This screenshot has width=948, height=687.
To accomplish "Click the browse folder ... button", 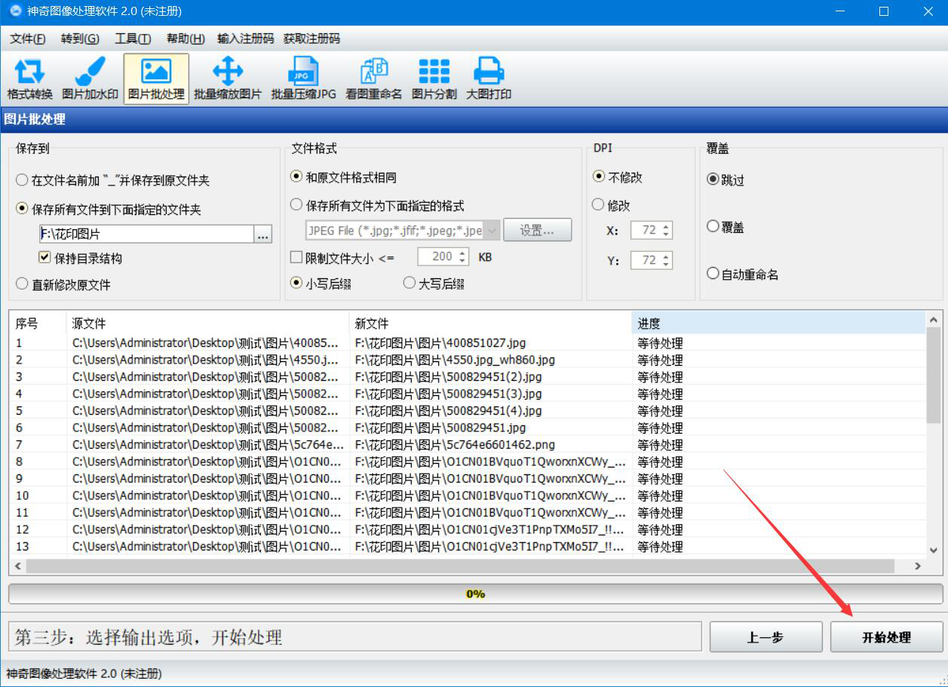I will (262, 235).
